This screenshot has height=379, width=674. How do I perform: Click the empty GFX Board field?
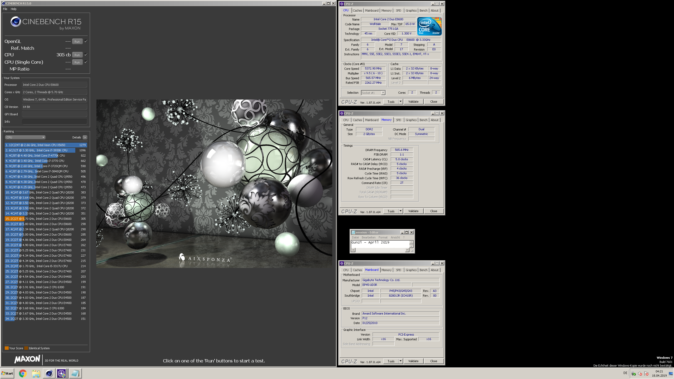54,114
